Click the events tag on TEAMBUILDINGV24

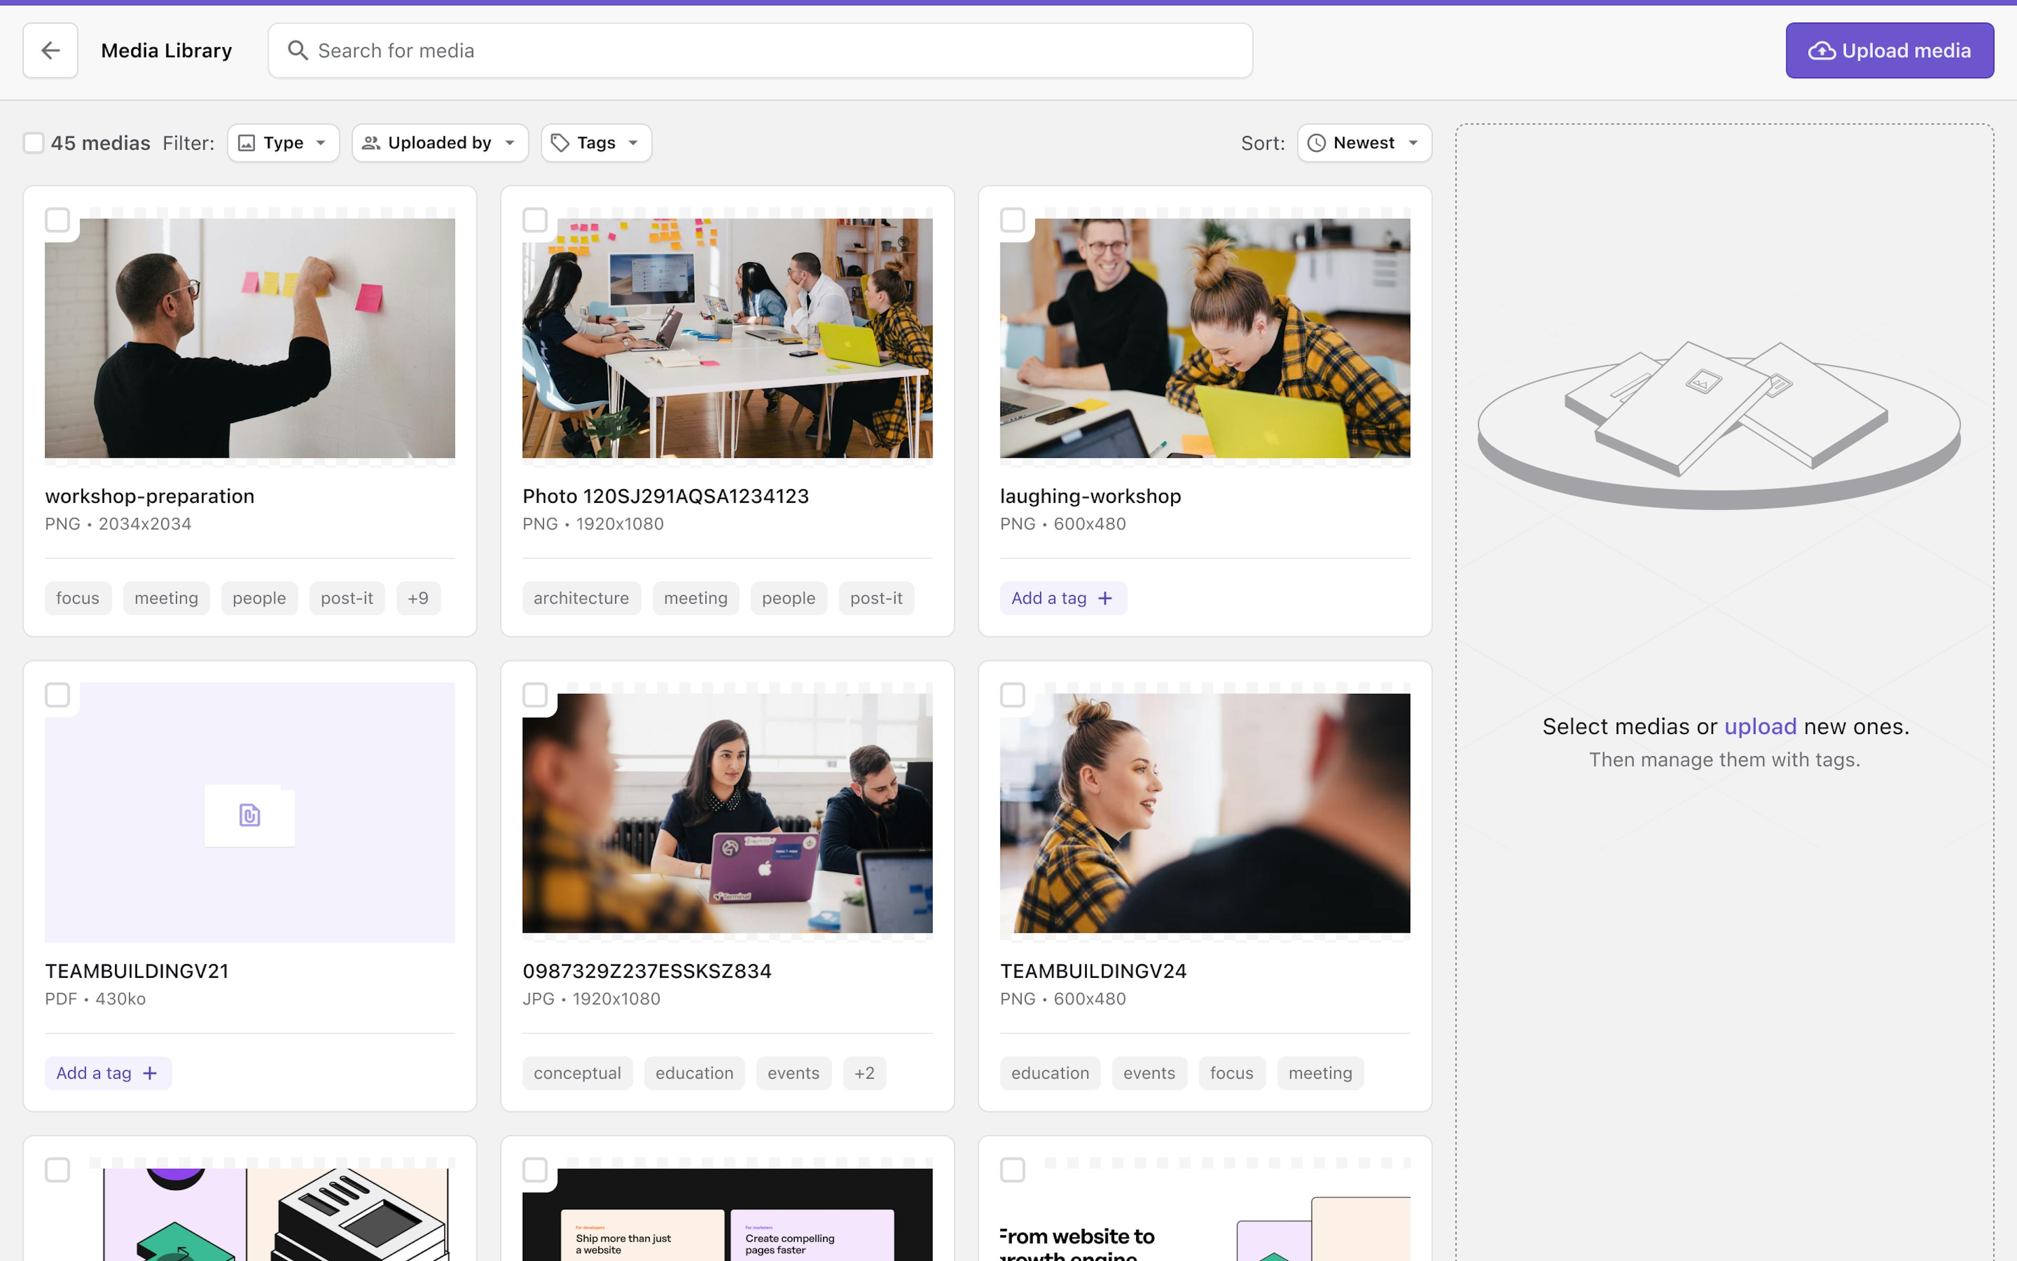coord(1149,1073)
